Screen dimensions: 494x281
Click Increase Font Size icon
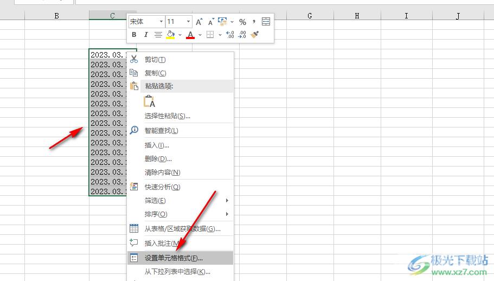pos(199,22)
